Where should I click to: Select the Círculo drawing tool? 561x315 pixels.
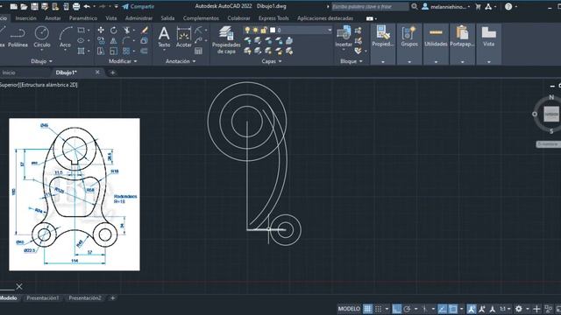point(42,37)
